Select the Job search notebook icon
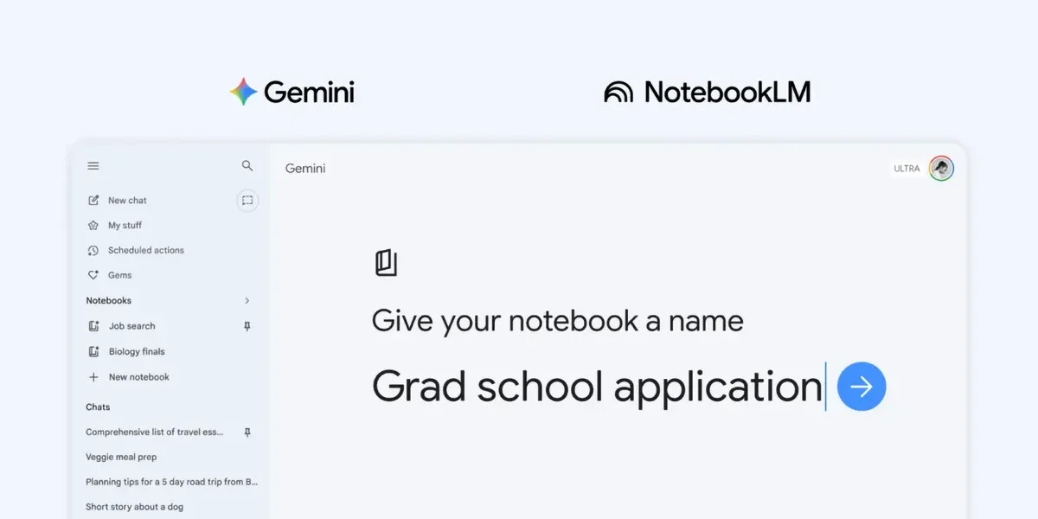The width and height of the screenshot is (1038, 519). tap(94, 326)
